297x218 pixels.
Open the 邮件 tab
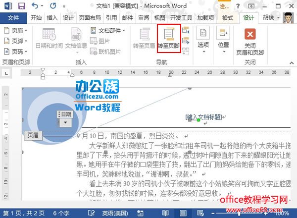[128, 18]
